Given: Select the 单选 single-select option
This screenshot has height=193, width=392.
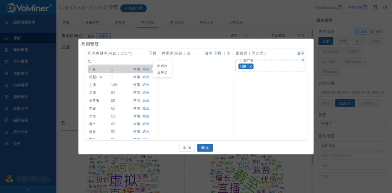Looking at the screenshot, I should coord(362,31).
